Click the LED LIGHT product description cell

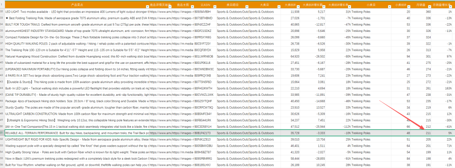76,12
